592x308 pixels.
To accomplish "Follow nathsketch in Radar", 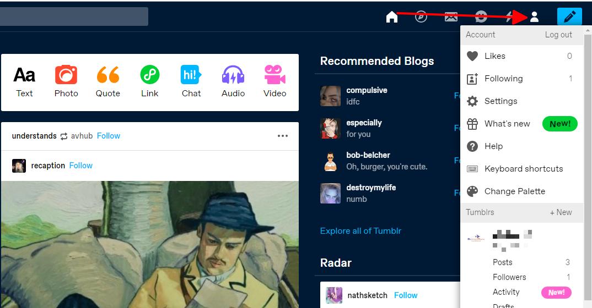I will (x=406, y=295).
